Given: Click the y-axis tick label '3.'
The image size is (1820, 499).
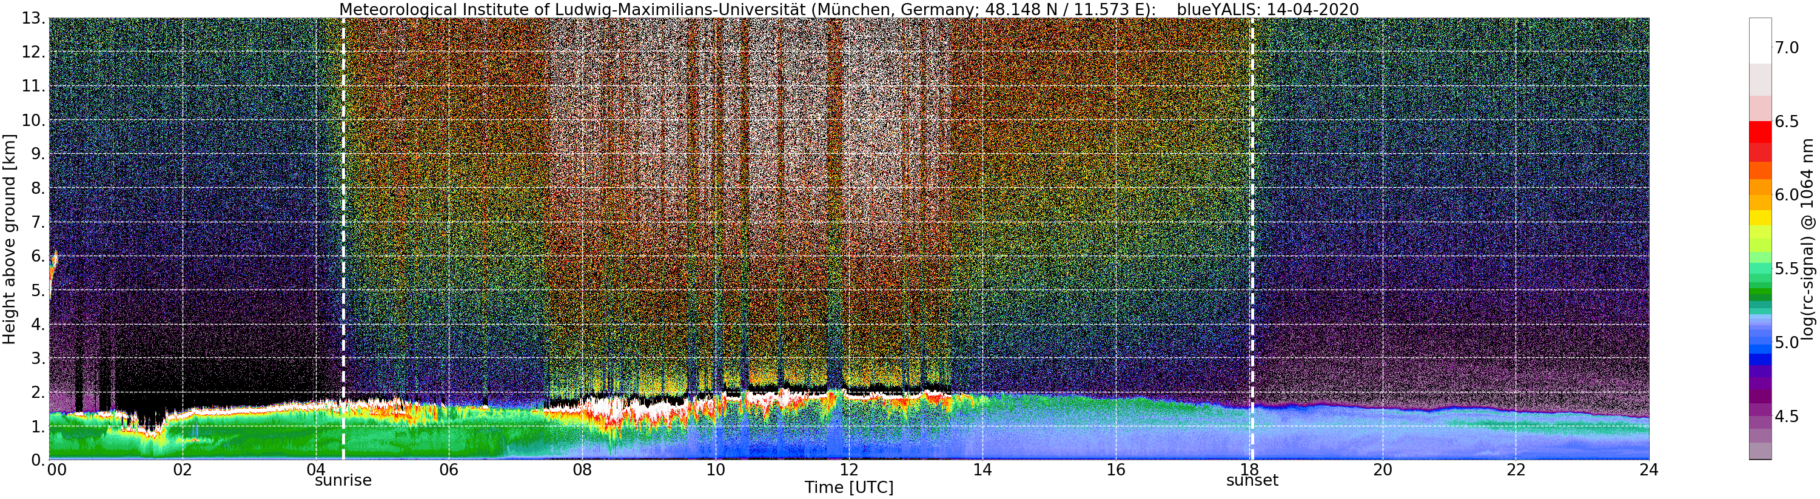Looking at the screenshot, I should pos(38,358).
